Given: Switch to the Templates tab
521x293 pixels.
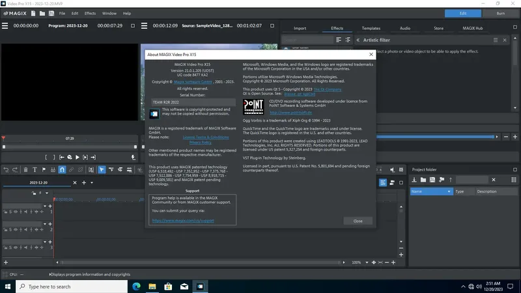Looking at the screenshot, I should coord(371,28).
